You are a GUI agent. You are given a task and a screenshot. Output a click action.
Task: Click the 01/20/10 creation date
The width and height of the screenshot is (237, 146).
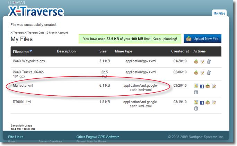tap(180, 61)
